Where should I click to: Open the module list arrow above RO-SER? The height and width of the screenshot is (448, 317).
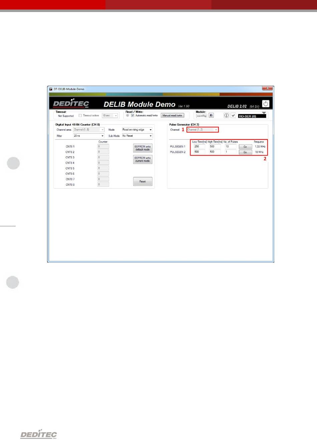(x=264, y=113)
